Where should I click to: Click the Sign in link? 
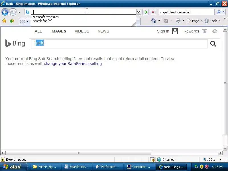[163, 31]
